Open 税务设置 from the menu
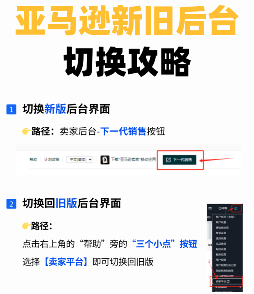 [x=221, y=254]
